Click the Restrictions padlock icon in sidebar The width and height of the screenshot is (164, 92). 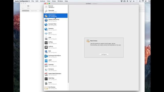(46, 16)
